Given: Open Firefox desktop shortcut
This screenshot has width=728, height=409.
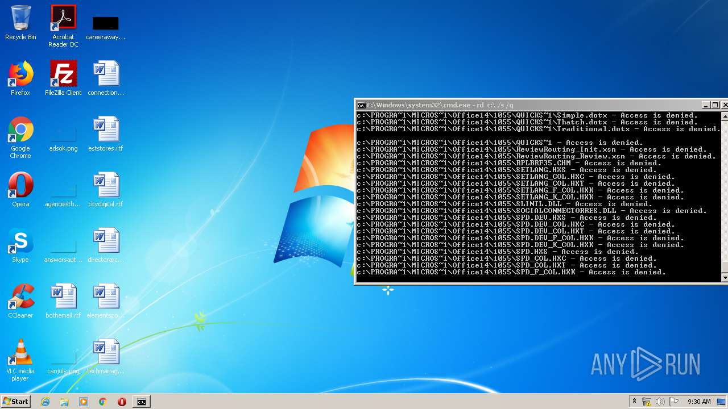Looking at the screenshot, I should (x=20, y=78).
